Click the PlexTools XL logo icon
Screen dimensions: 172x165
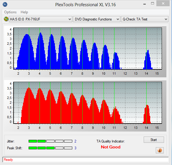click(5, 4)
